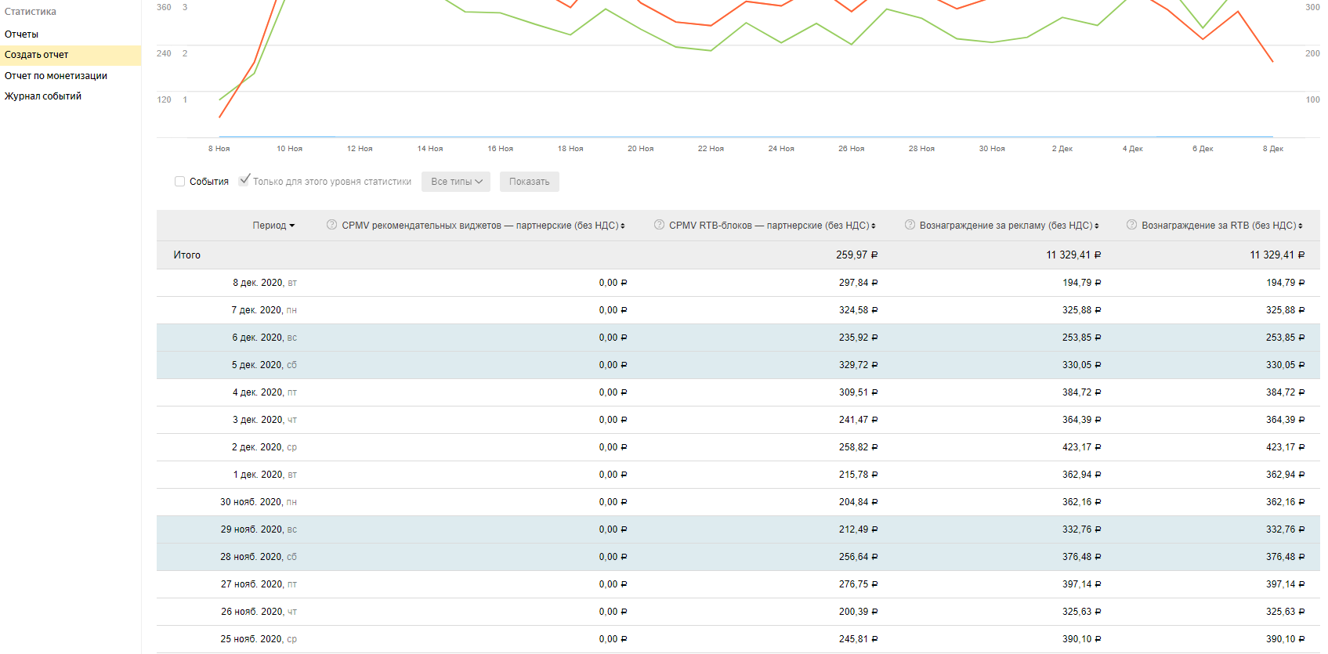This screenshot has height=654, width=1328.
Task: Enable the События checkbox
Action: 180,182
